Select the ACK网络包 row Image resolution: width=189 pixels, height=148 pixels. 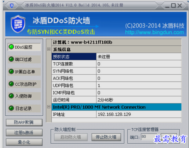point(116,78)
